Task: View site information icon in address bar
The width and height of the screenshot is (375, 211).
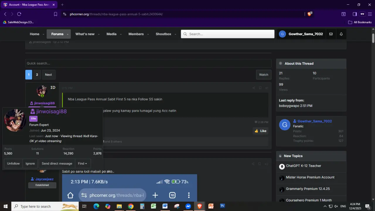Action: coord(64,14)
